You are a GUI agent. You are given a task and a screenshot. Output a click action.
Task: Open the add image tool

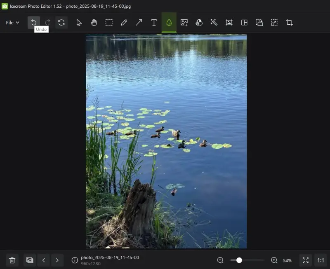[184, 23]
